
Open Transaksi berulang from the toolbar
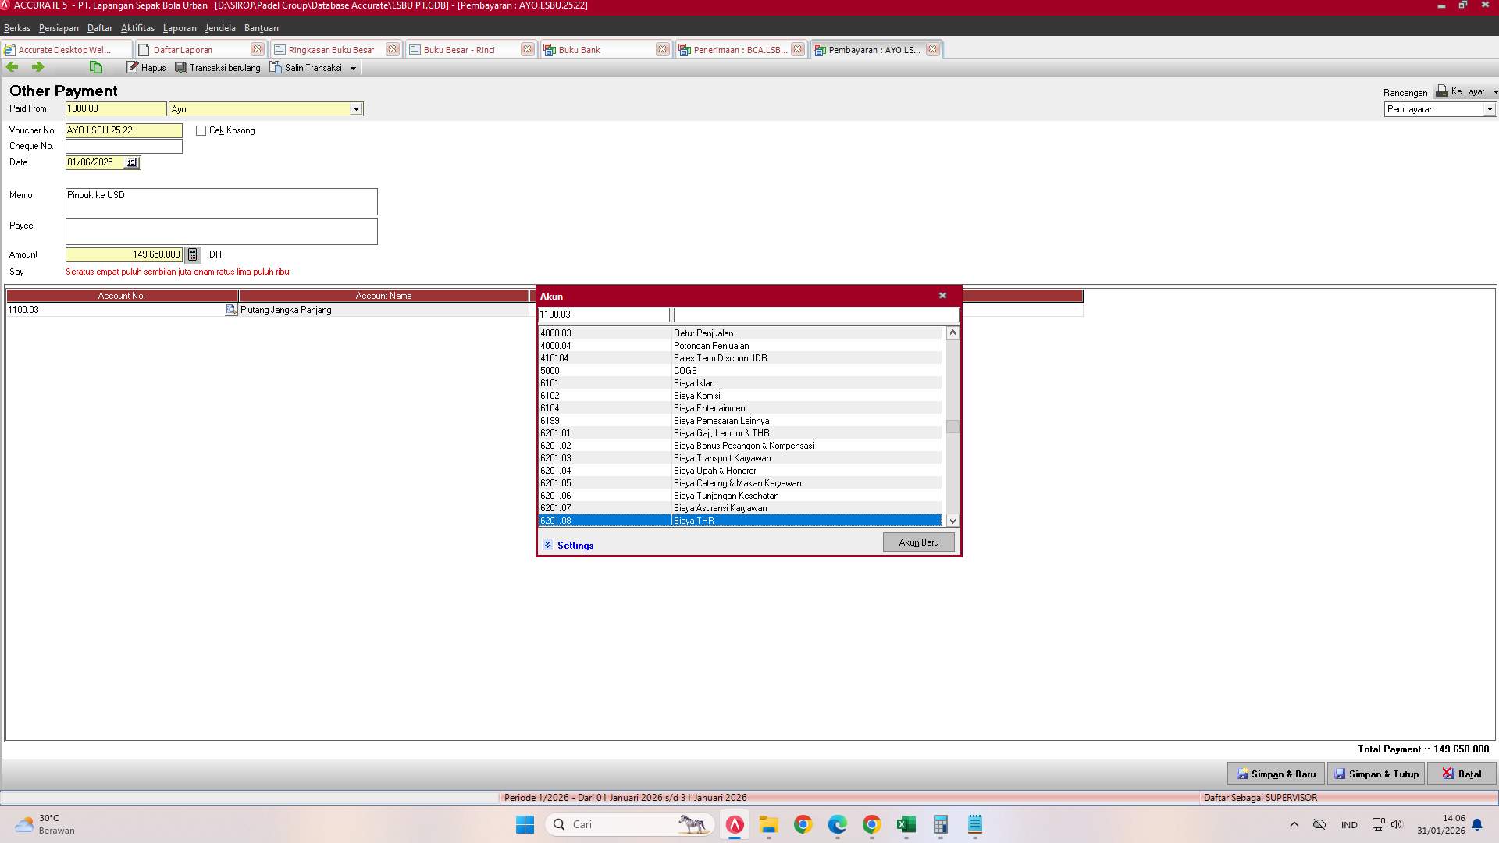click(x=217, y=67)
